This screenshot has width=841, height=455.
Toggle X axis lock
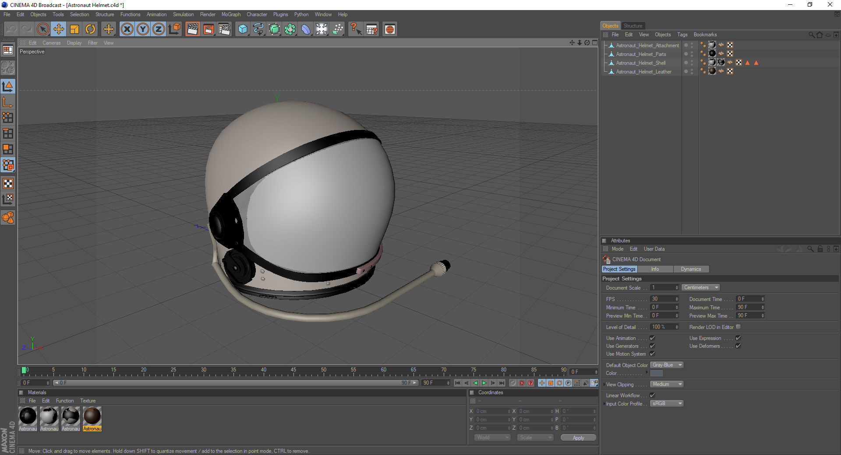pos(127,29)
